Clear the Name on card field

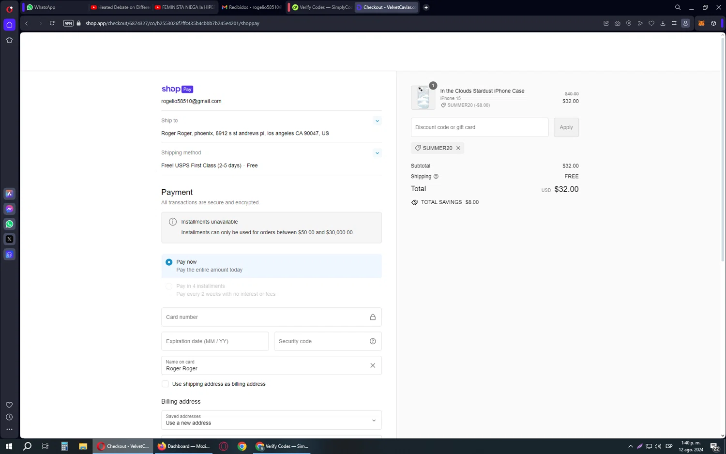[373, 365]
